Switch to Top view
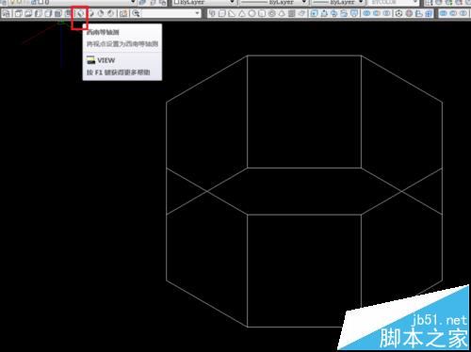471x352 pixels. pos(18,13)
